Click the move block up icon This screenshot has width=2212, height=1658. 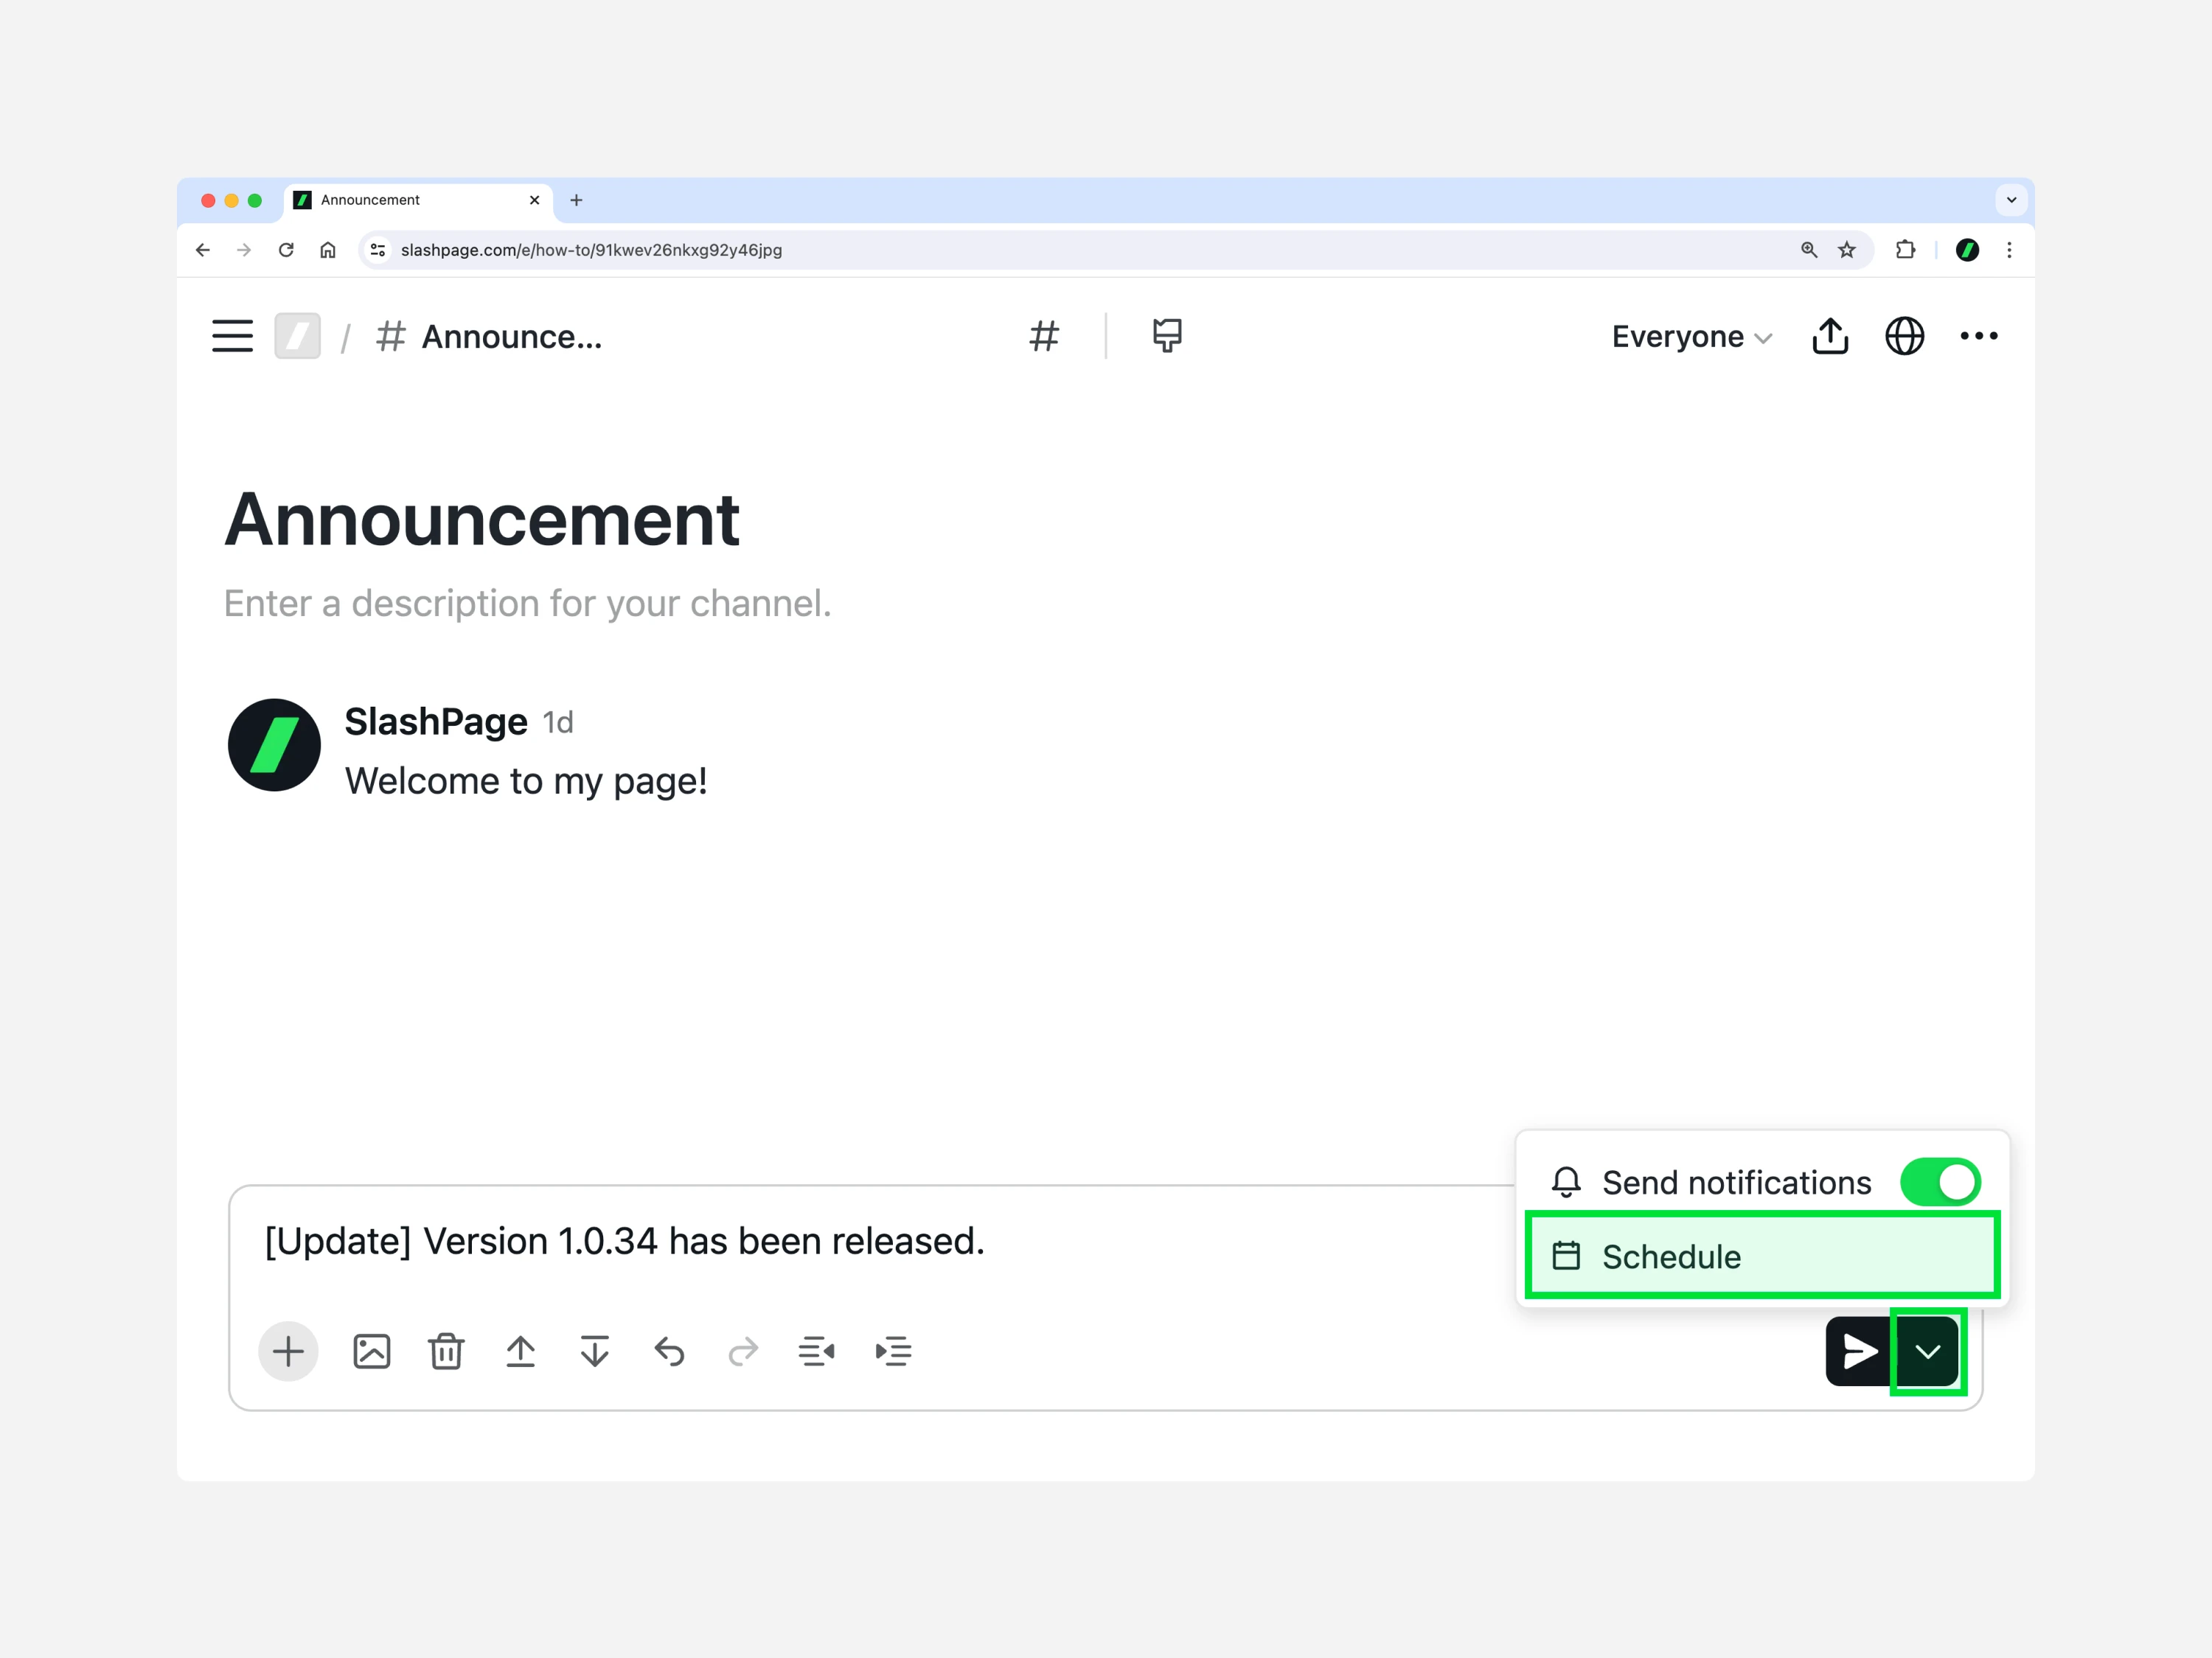(520, 1351)
